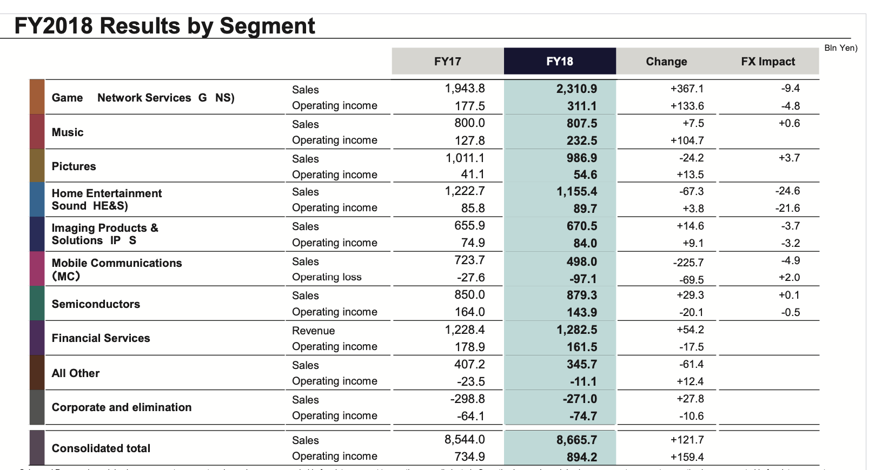Click the Consolidated total label
875x470 pixels.
coord(101,448)
